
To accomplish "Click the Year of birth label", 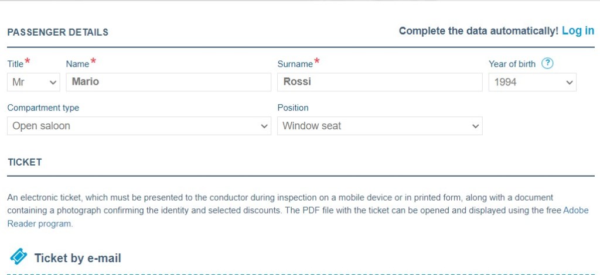I will (x=512, y=64).
